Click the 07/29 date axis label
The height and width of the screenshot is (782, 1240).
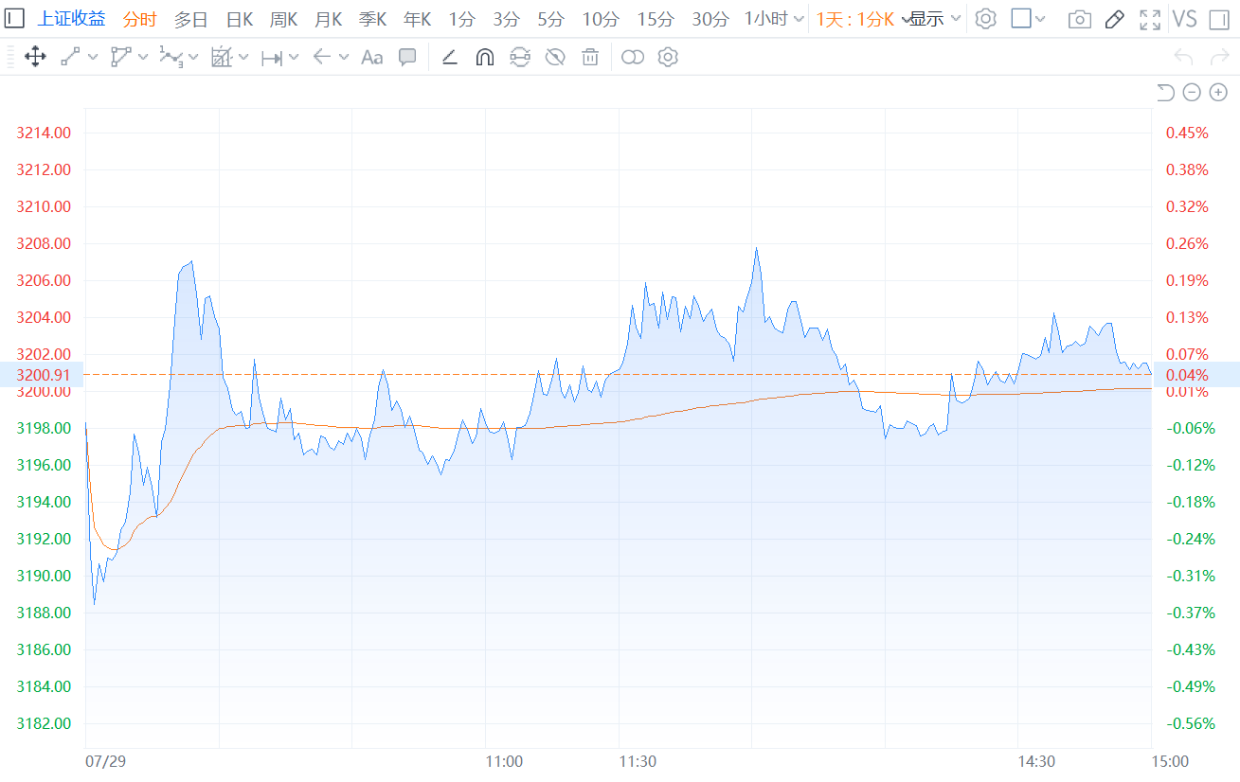(x=104, y=761)
